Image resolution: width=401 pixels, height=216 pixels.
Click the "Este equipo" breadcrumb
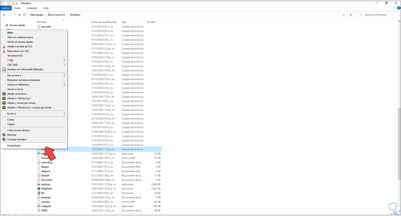(x=37, y=15)
